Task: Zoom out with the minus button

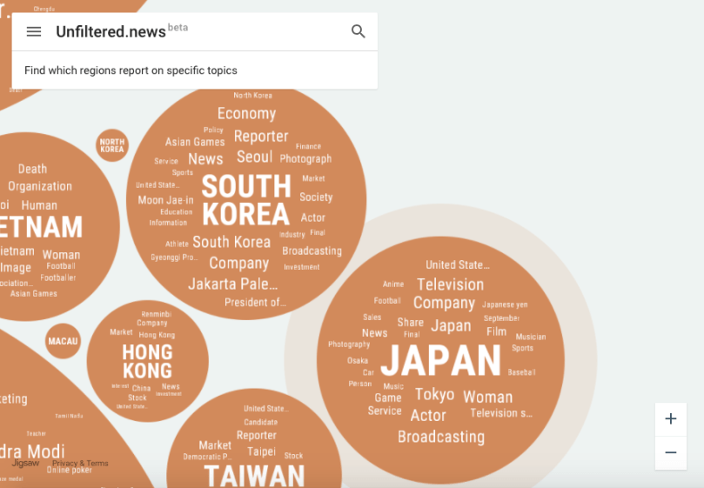Action: point(670,453)
